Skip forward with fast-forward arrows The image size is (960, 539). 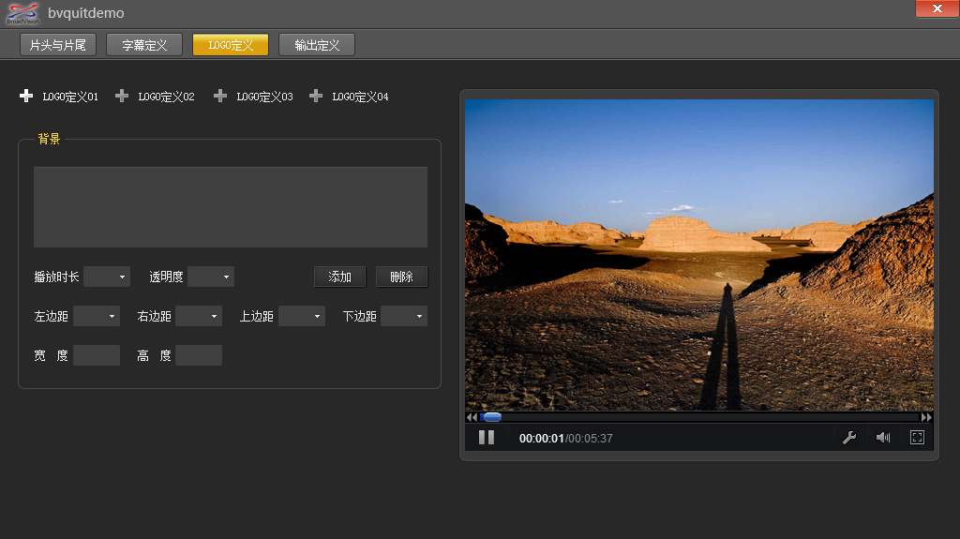(x=926, y=417)
